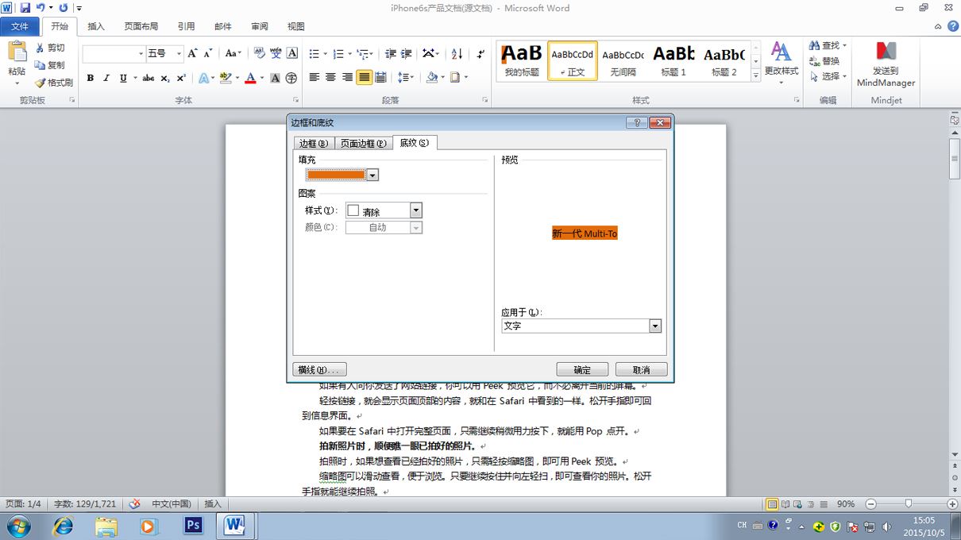Switch to the 边框 tab
The height and width of the screenshot is (540, 961).
pyautogui.click(x=313, y=143)
